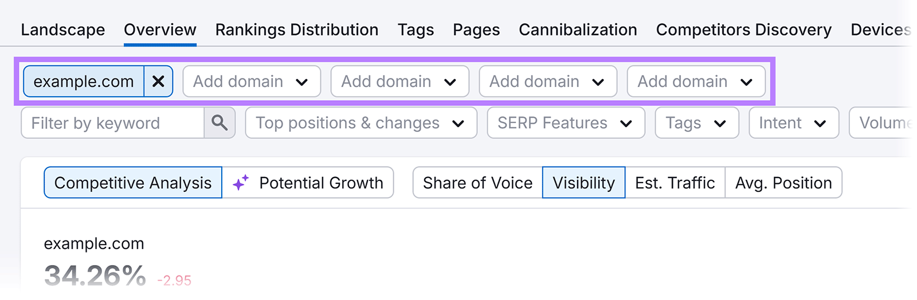Click the example.com domain chip

coord(84,81)
